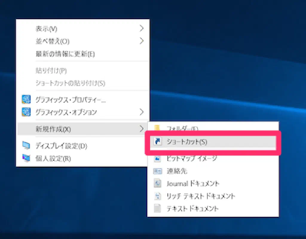Click the Journal ドキュメント icon
Image resolution: width=306 pixels, height=239 pixels.
[157, 183]
